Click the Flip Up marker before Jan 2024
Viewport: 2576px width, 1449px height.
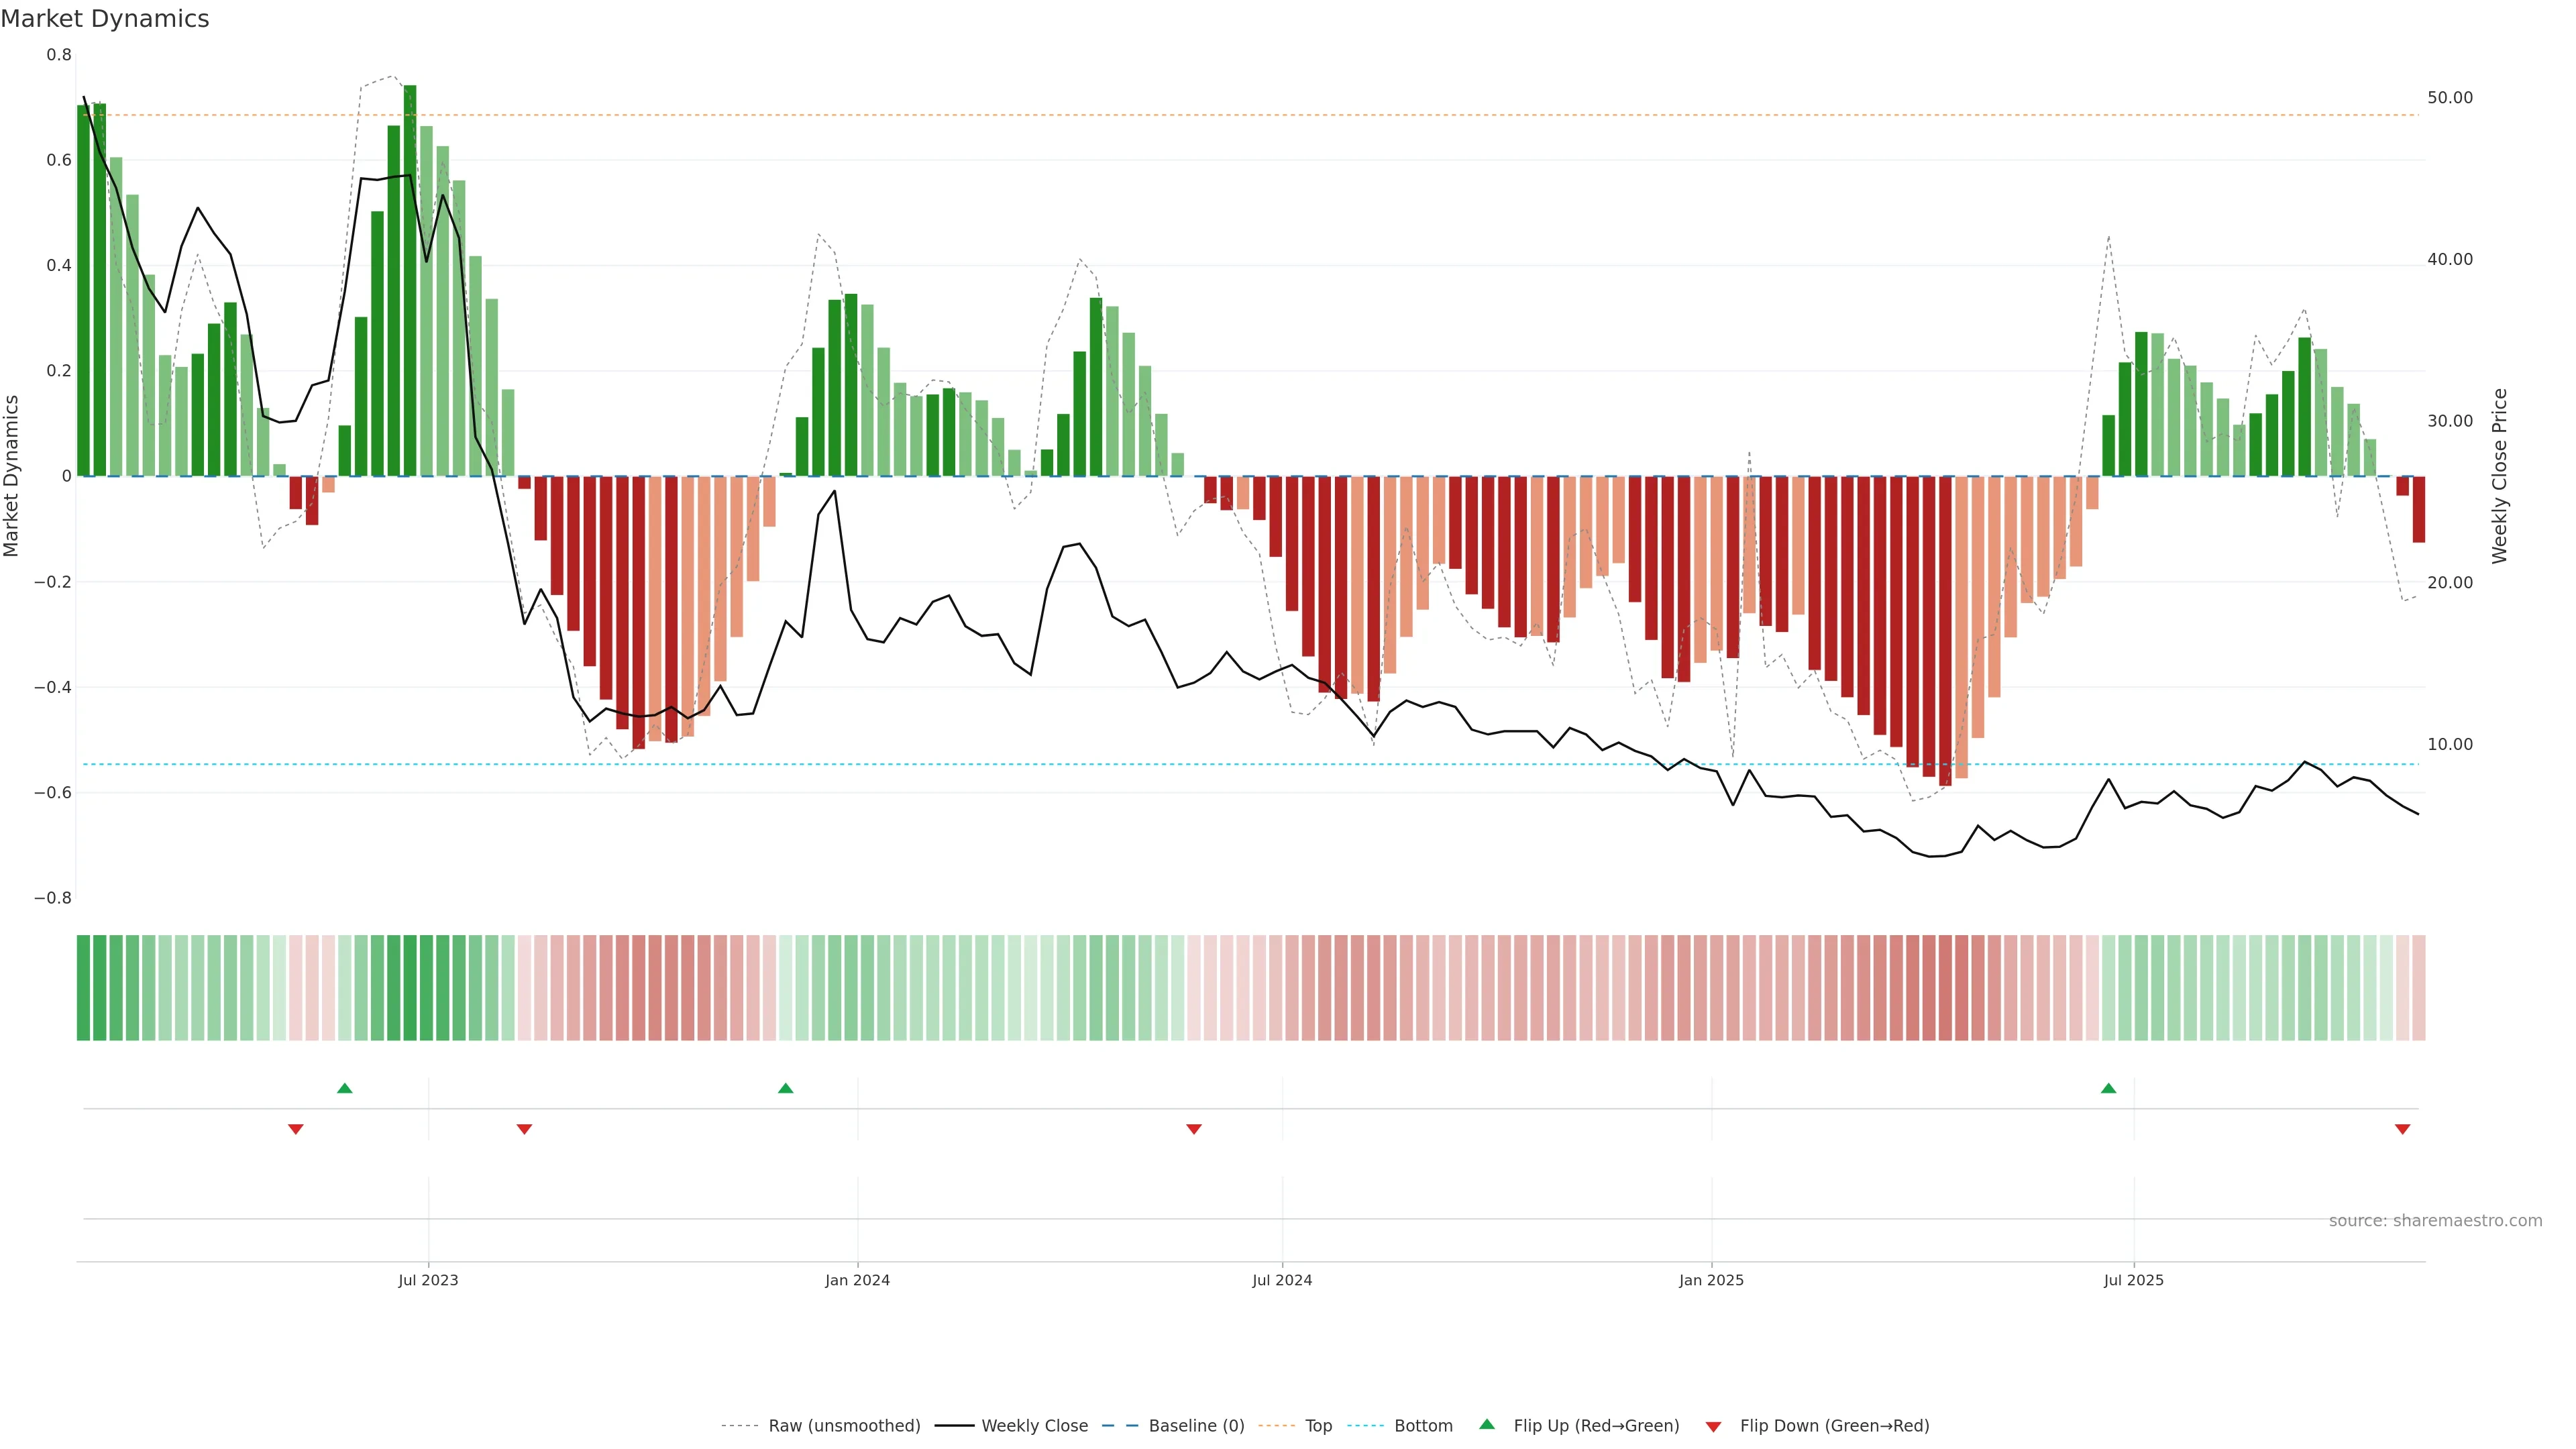click(785, 1088)
